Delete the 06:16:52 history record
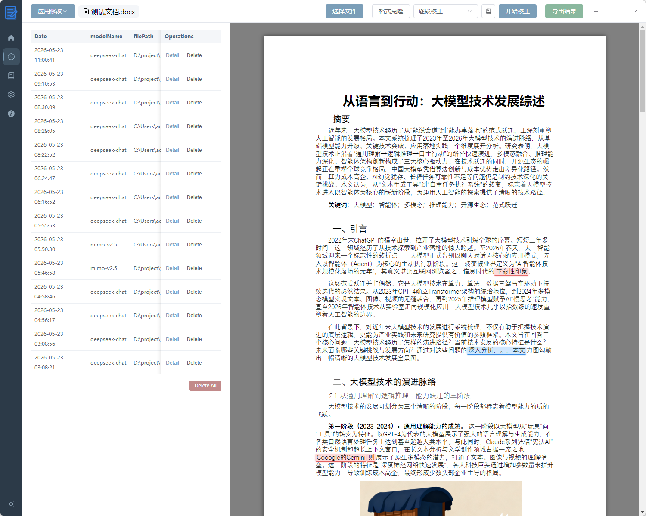Viewport: 646px width, 516px height. pyautogui.click(x=194, y=197)
